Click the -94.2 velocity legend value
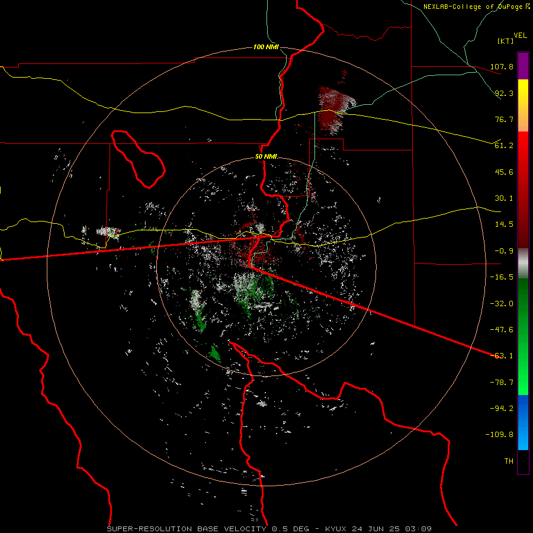Screen dimensions: 533x533 coord(502,409)
